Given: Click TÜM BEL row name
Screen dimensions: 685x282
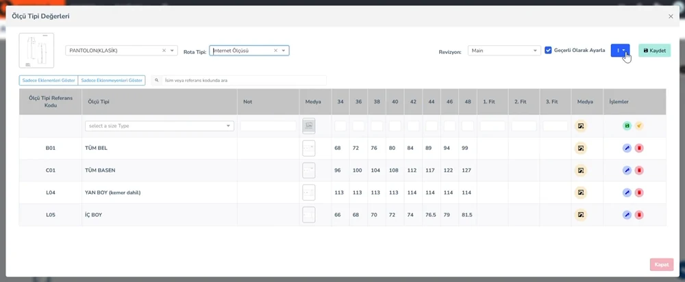Looking at the screenshot, I should tap(96, 149).
